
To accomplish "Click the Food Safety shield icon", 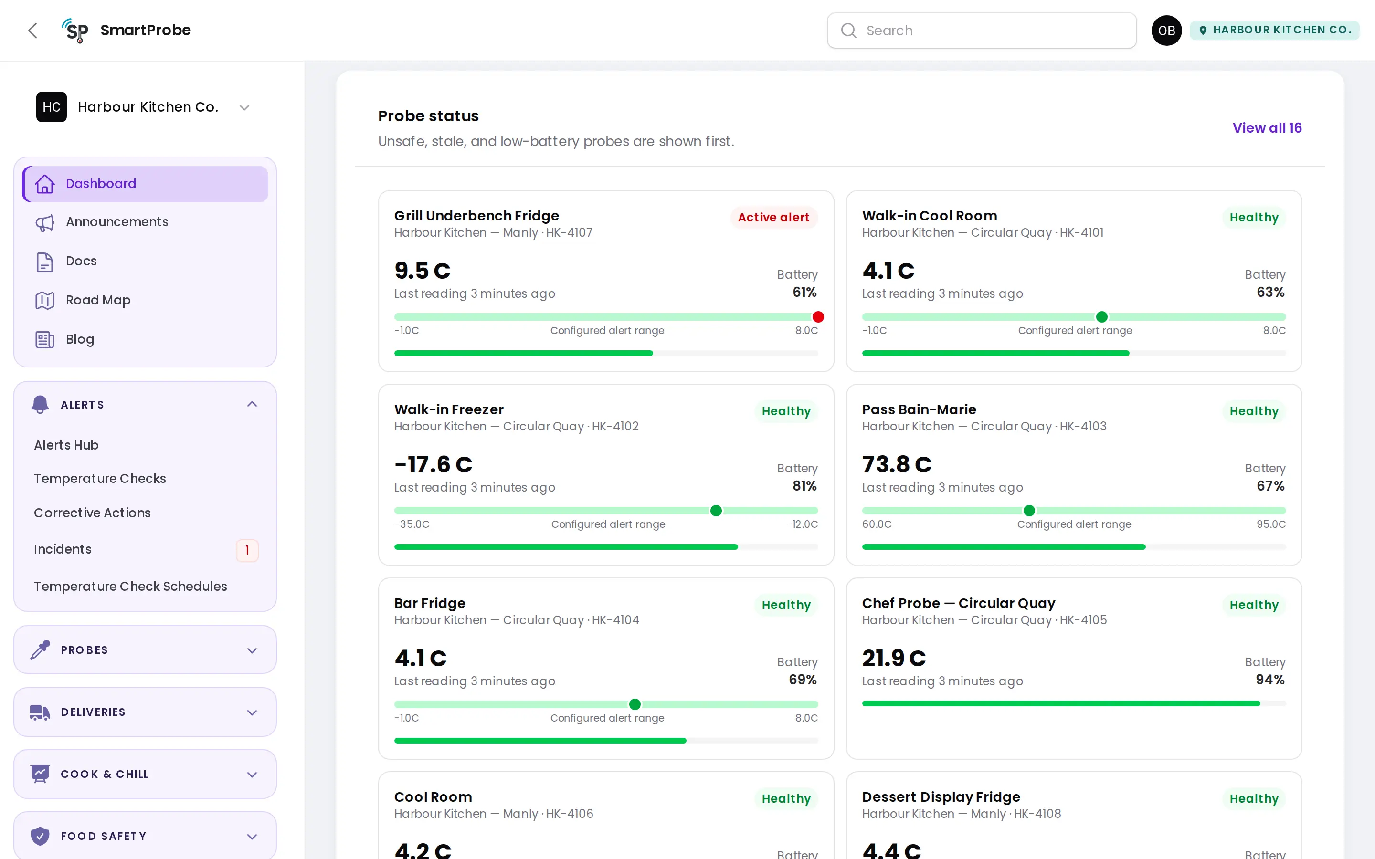I will tap(40, 836).
